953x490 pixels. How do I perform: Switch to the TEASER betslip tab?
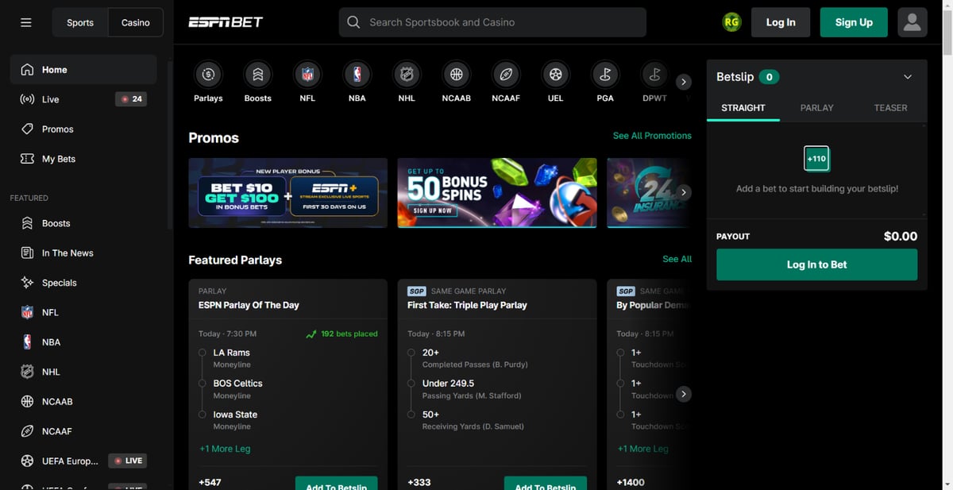890,108
